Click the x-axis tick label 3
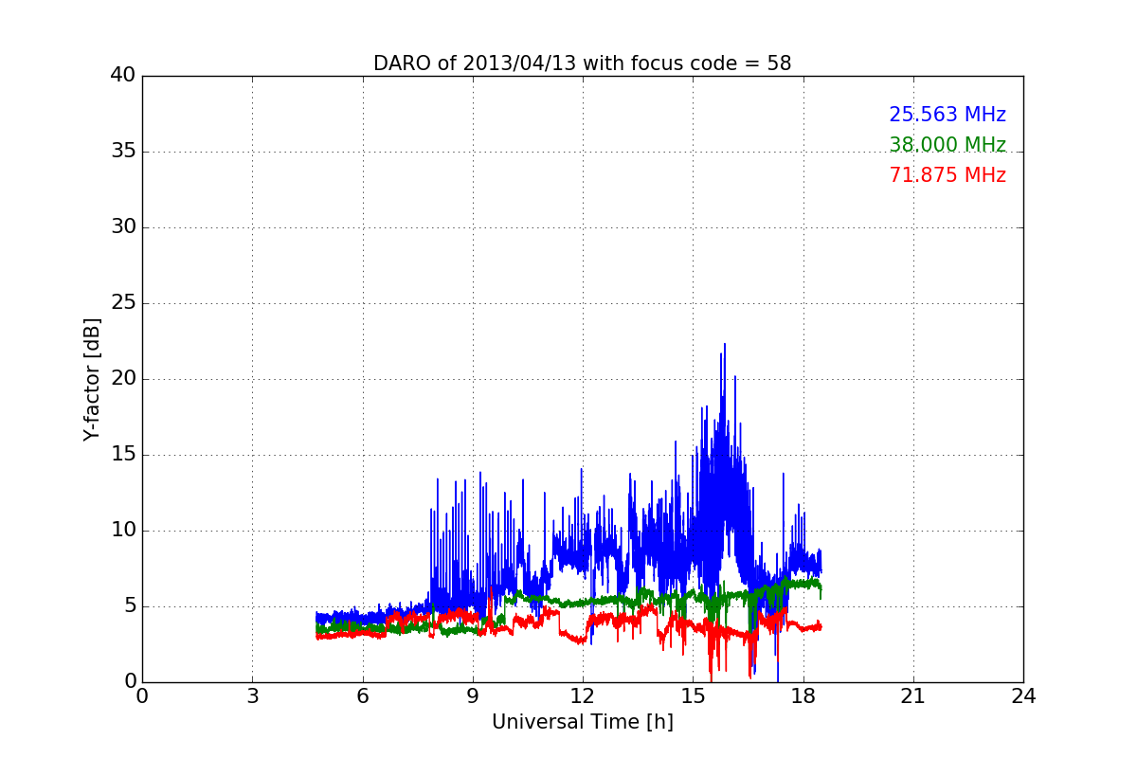1137x758 pixels. click(252, 695)
